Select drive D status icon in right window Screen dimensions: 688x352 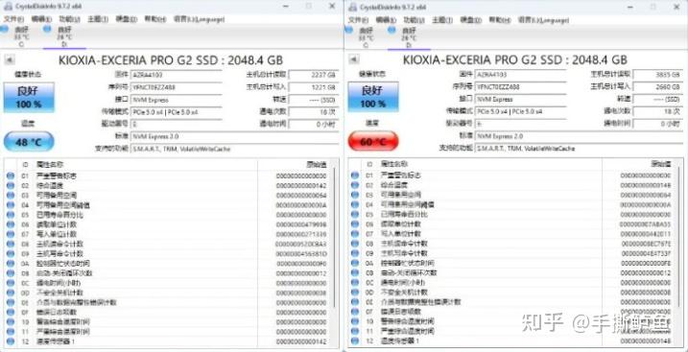[391, 30]
